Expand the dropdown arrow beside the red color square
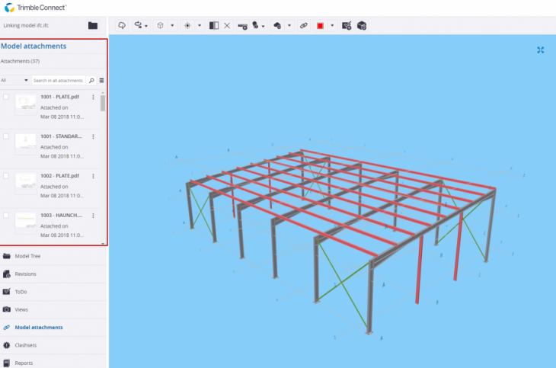 [x=332, y=25]
